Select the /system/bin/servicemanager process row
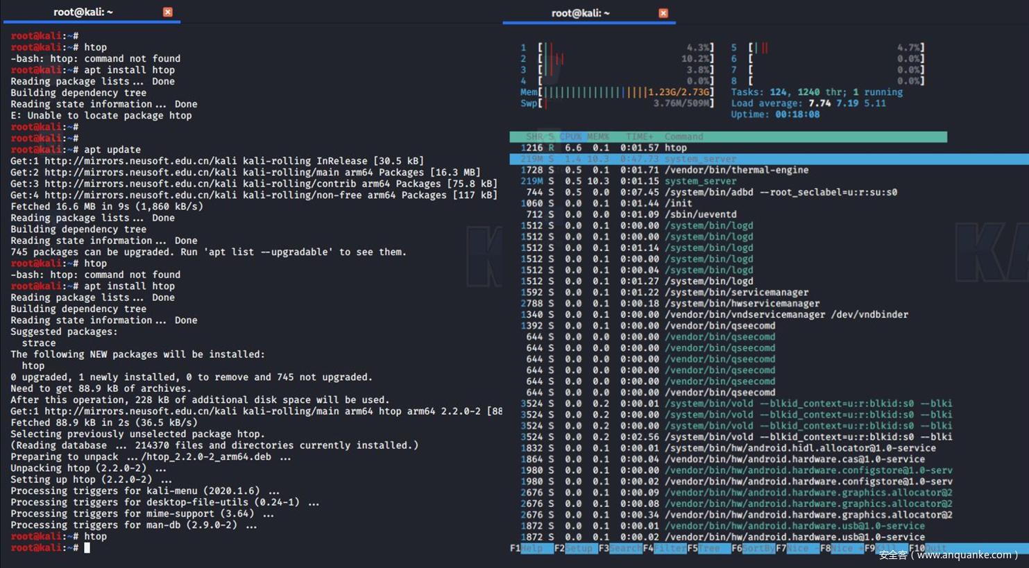The image size is (1029, 568). tap(736, 292)
